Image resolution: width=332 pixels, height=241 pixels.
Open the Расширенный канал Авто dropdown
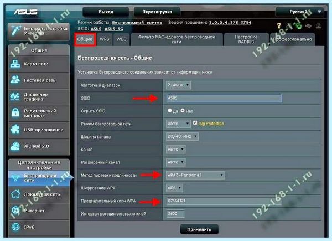pyautogui.click(x=176, y=162)
